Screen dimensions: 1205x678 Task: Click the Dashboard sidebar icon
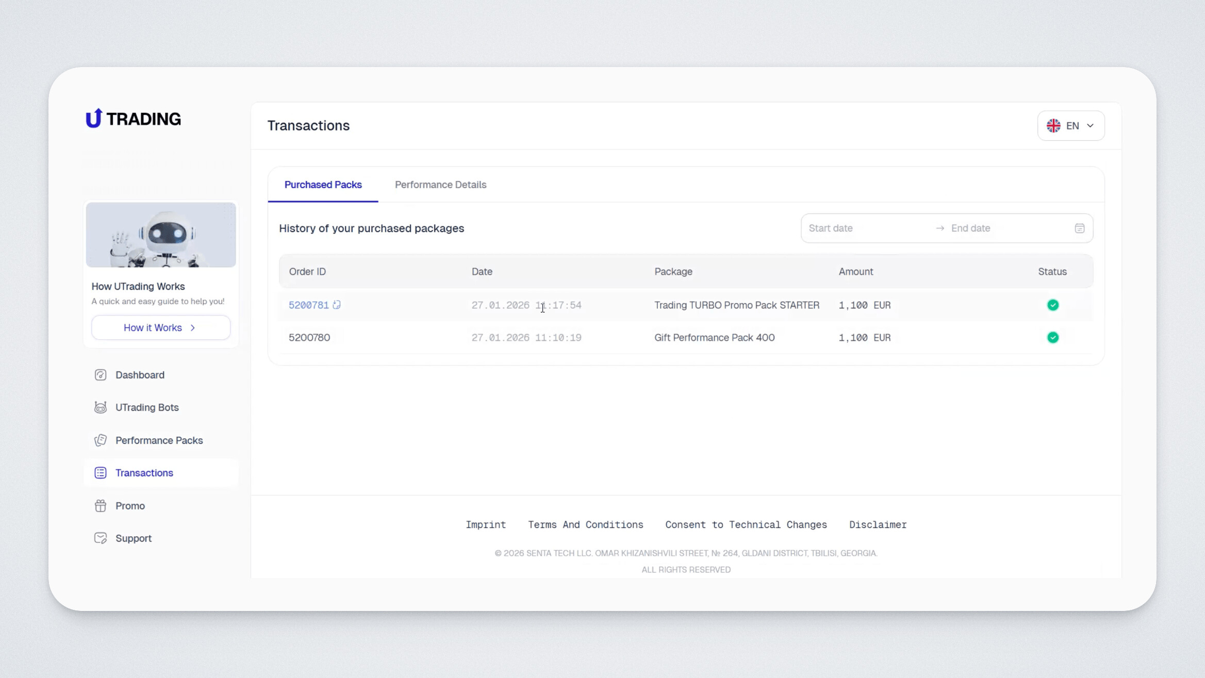point(101,375)
